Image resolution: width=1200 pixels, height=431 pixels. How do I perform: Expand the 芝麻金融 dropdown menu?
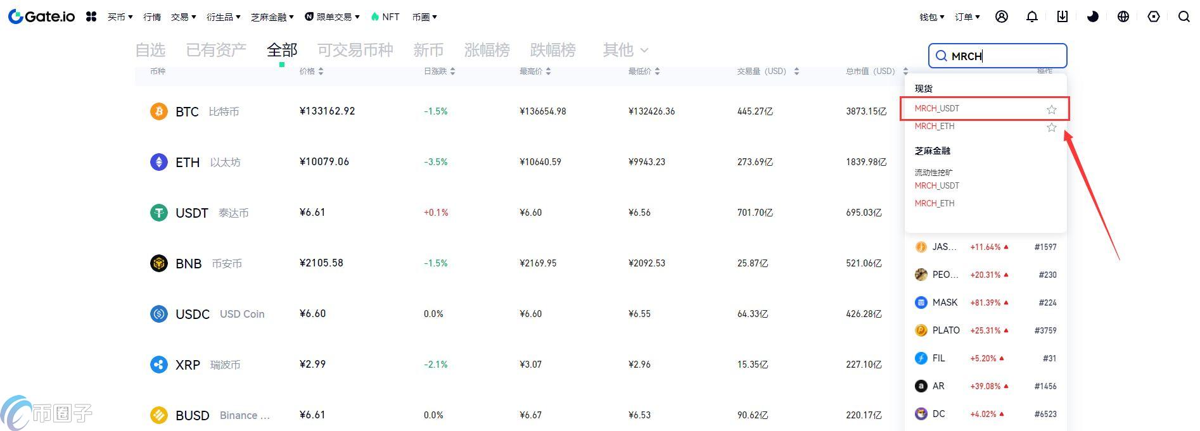(x=272, y=17)
